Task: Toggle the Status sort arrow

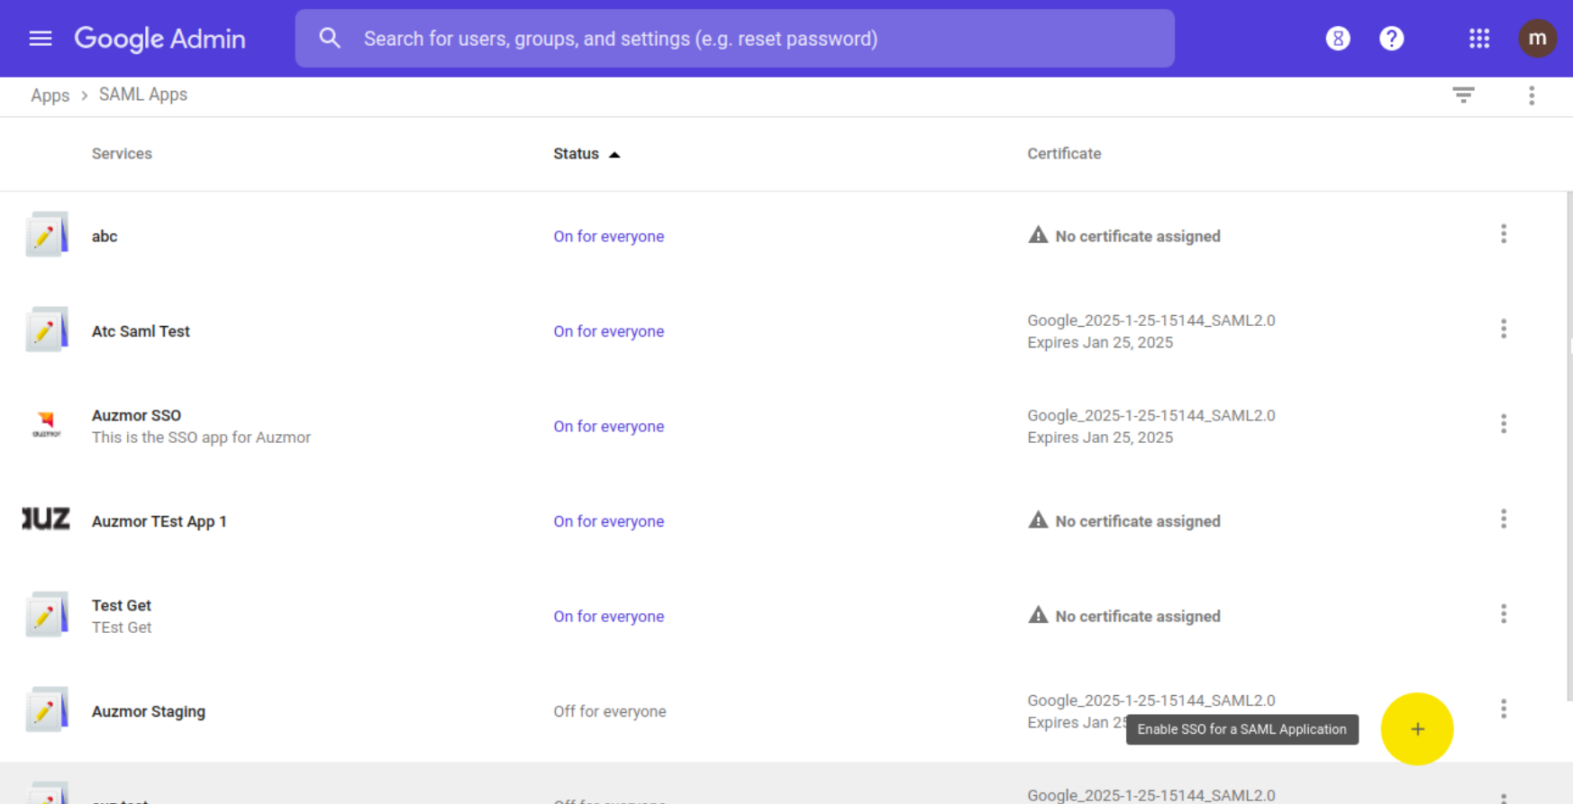Action: 614,155
